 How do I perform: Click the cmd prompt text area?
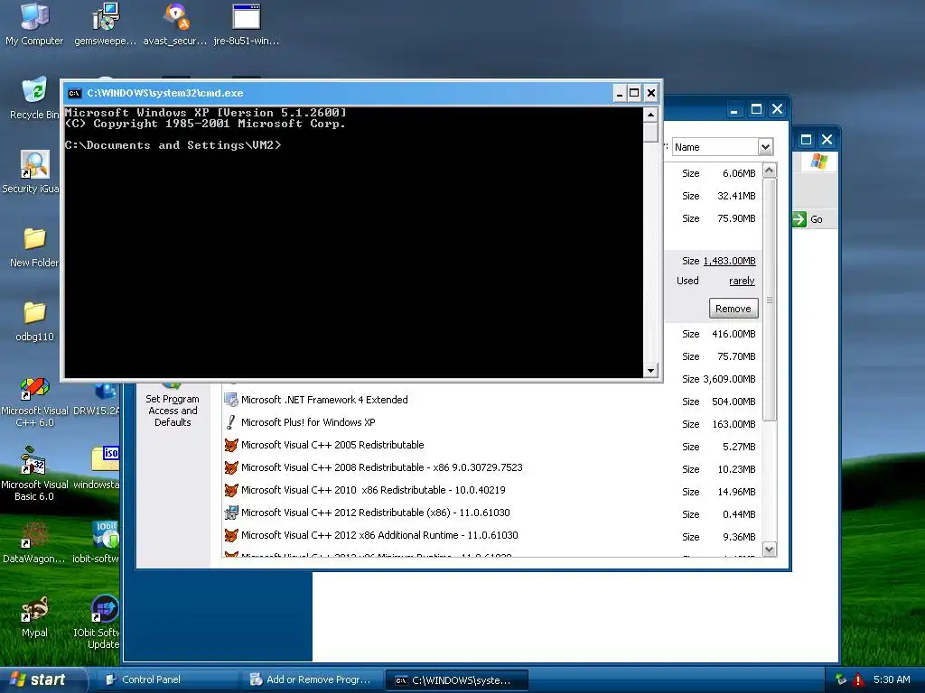[353, 242]
